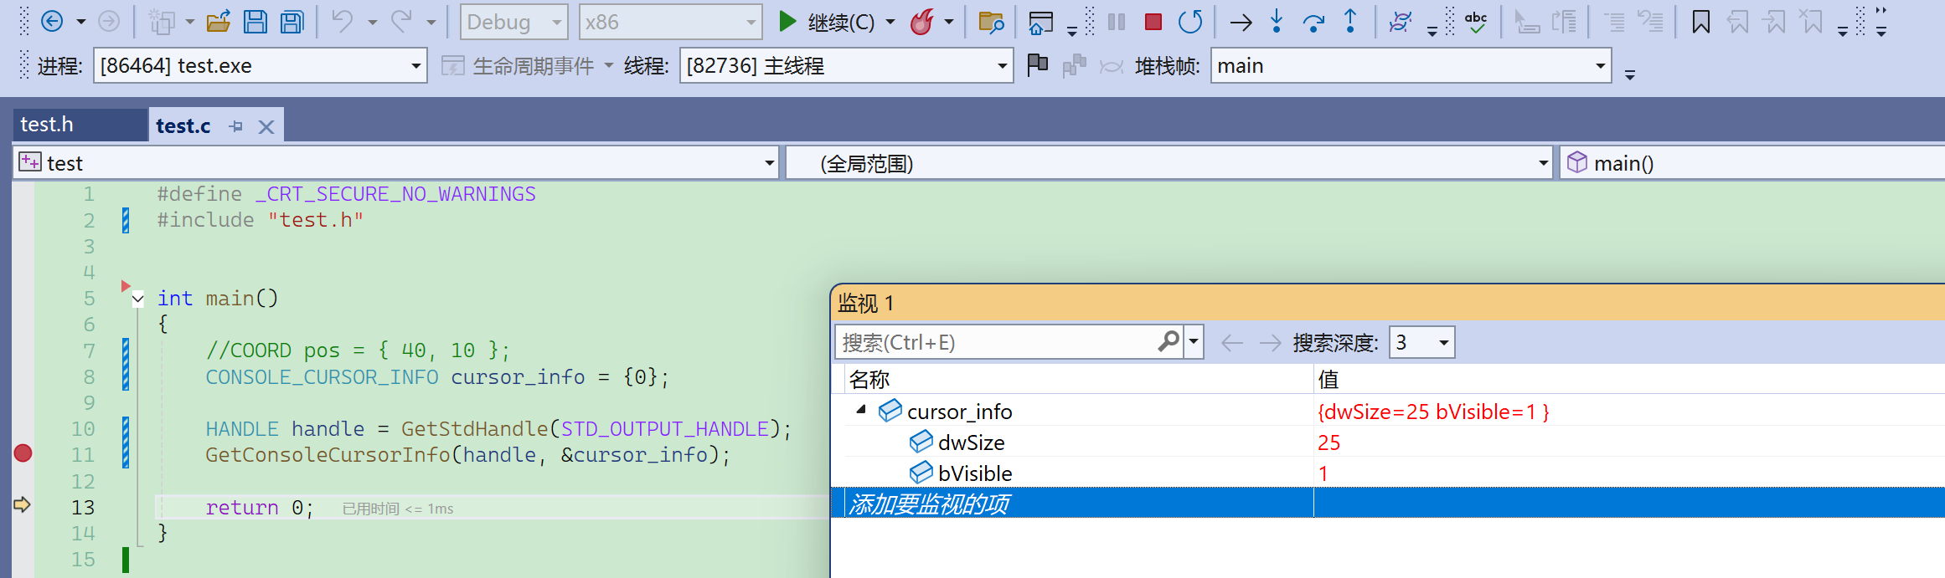Expand the Continue button dropdown arrow
The width and height of the screenshot is (1945, 578).
(890, 22)
